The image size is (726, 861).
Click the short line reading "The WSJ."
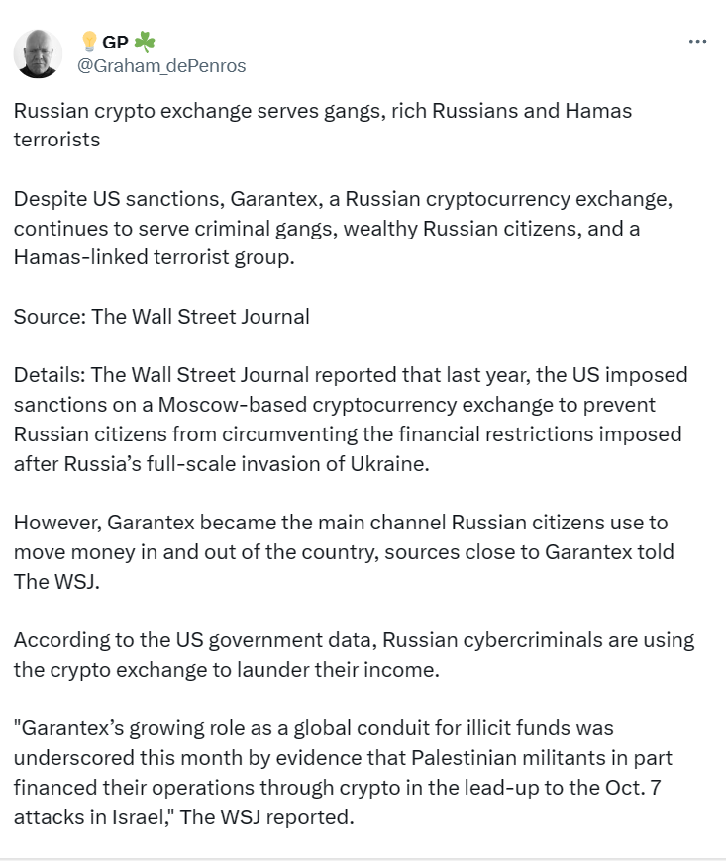[56, 582]
